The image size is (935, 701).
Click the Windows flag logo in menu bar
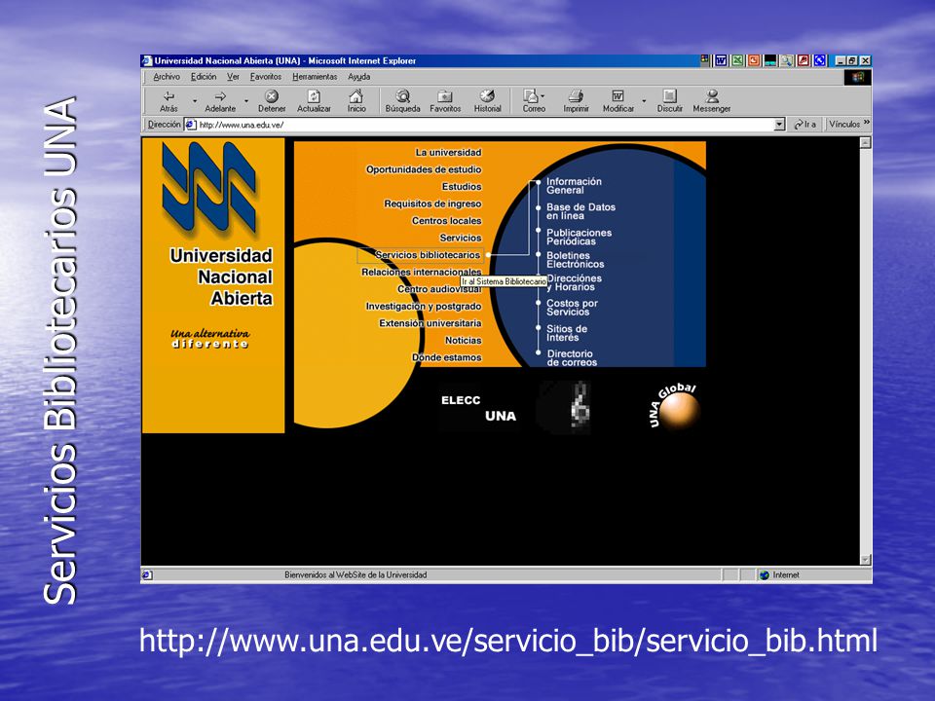858,77
